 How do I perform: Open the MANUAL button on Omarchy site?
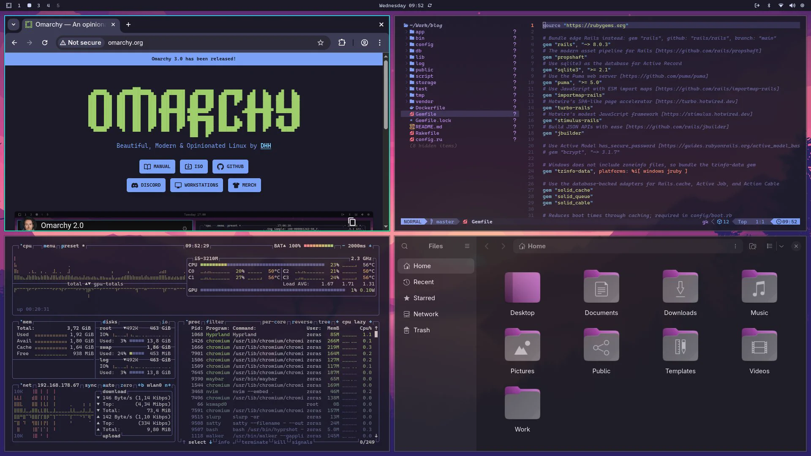coord(157,166)
